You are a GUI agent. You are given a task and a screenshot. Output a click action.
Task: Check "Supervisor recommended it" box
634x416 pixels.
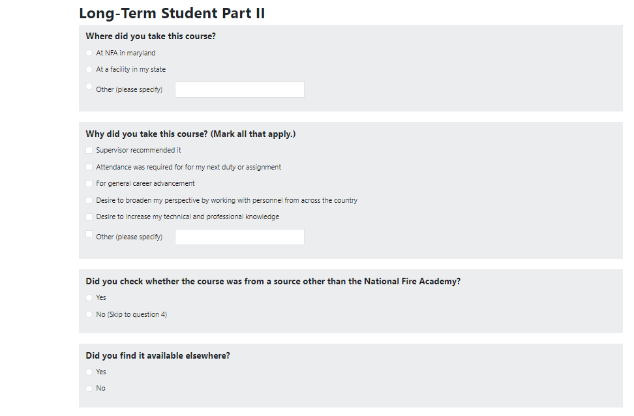89,150
